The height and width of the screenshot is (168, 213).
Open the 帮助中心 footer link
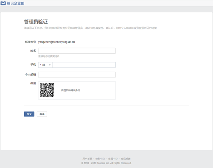(x=100, y=159)
